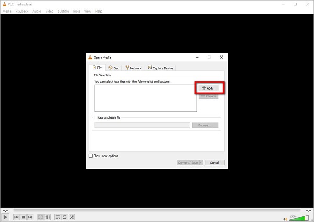Open the View menu
The image size is (314, 222).
point(87,11)
